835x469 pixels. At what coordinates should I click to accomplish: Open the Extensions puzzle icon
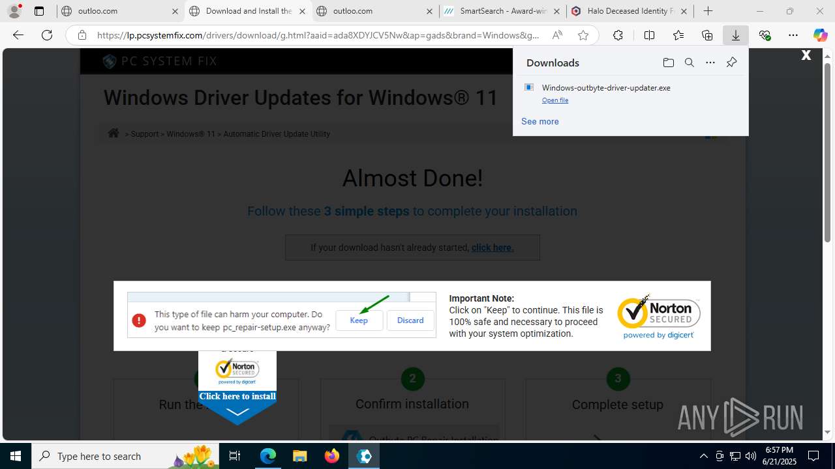point(618,35)
